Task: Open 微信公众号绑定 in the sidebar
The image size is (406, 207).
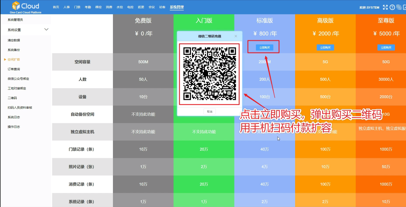Action: pyautogui.click(x=18, y=79)
